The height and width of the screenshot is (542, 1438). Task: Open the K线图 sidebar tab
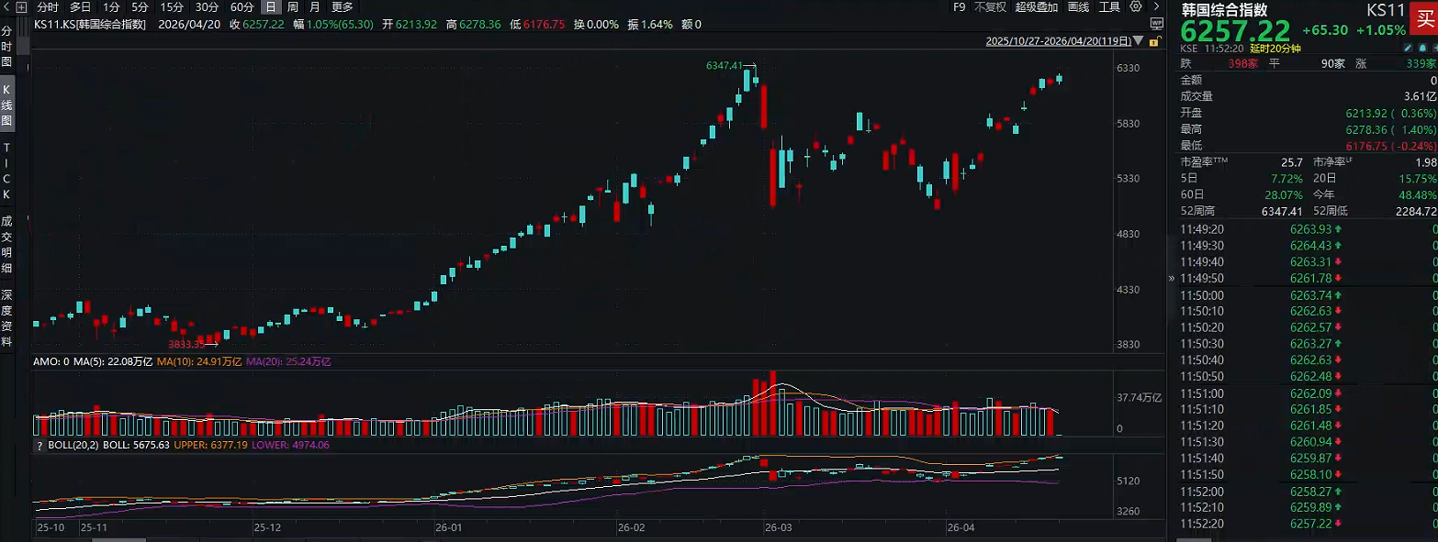click(7, 105)
